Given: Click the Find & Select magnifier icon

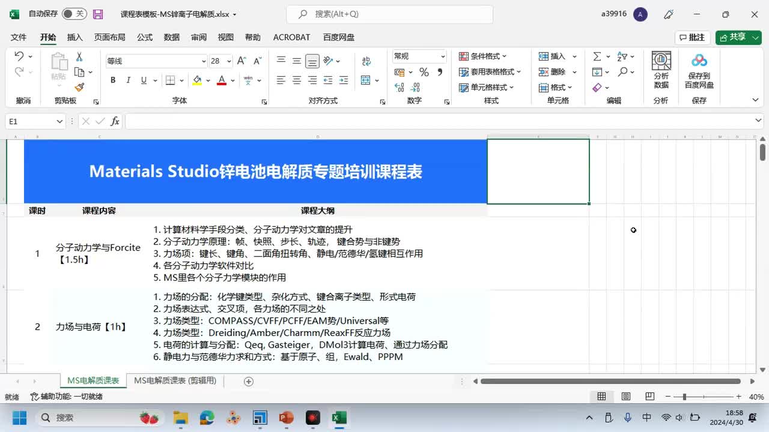Looking at the screenshot, I should coord(622,72).
